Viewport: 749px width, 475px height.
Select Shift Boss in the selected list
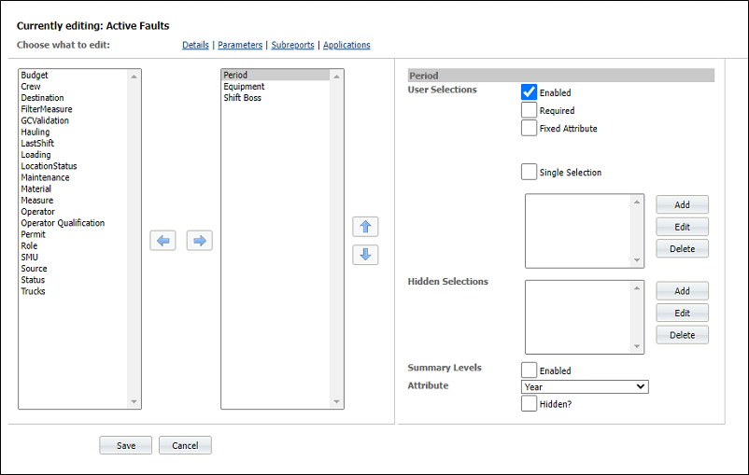(242, 98)
